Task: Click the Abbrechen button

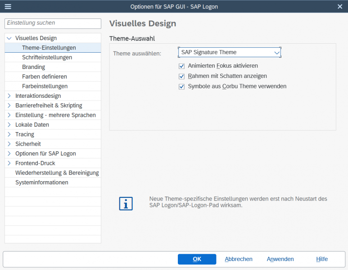Action: coord(239,259)
